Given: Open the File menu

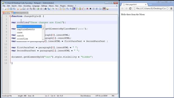Looking at the screenshot, I should 4,6.
